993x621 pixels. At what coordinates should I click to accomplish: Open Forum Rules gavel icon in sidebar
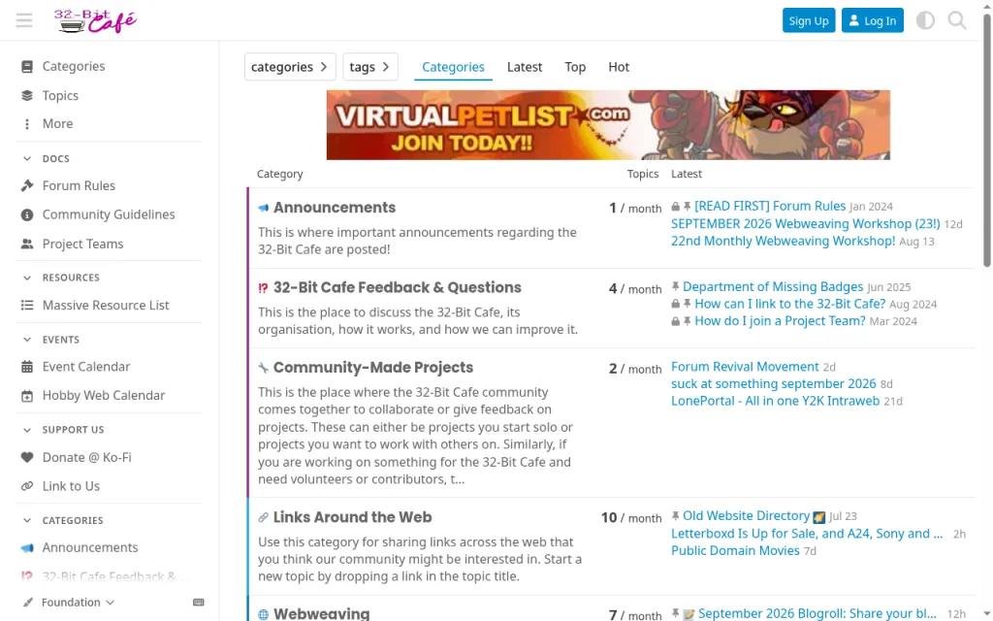(26, 185)
